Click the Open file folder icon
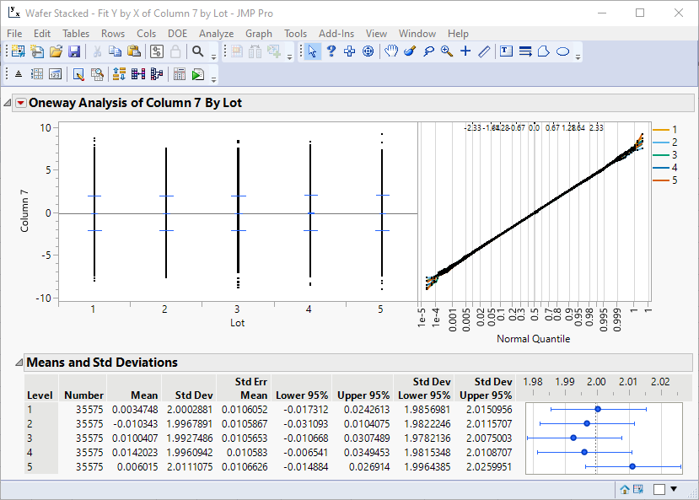This screenshot has width=699, height=500. click(x=56, y=52)
